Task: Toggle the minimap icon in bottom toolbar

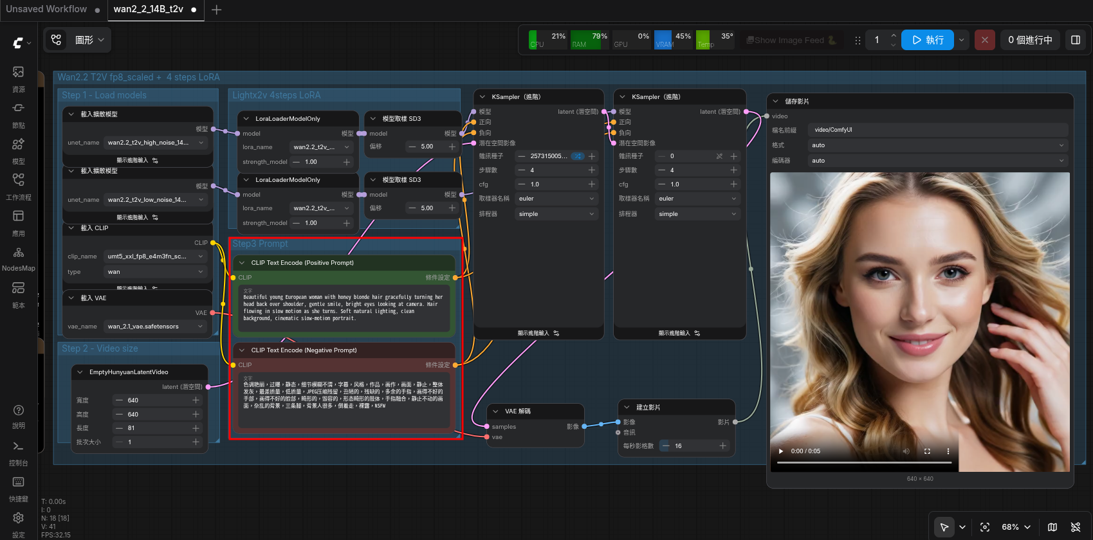Action: click(1052, 527)
